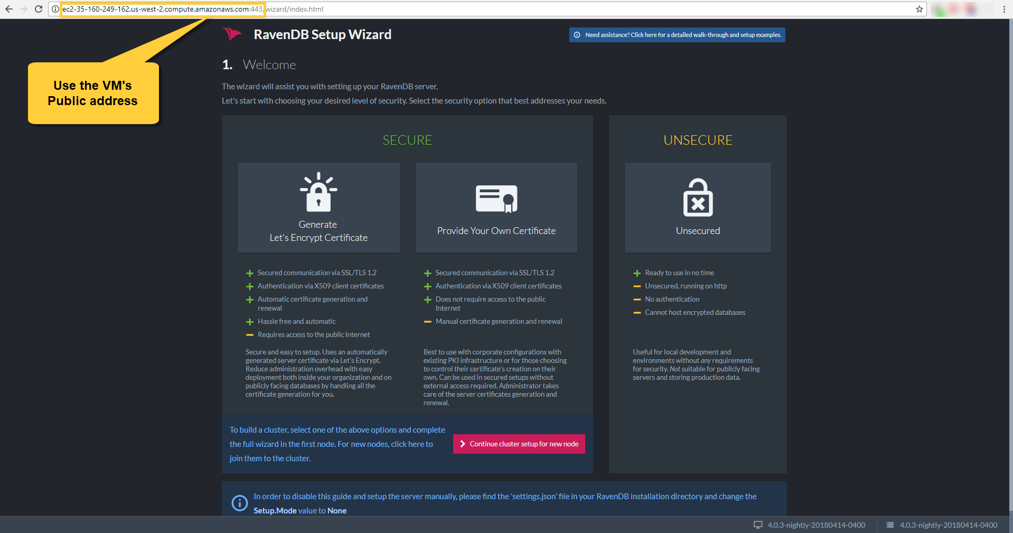
Task: Reload the page with the refresh icon
Action: [x=38, y=9]
